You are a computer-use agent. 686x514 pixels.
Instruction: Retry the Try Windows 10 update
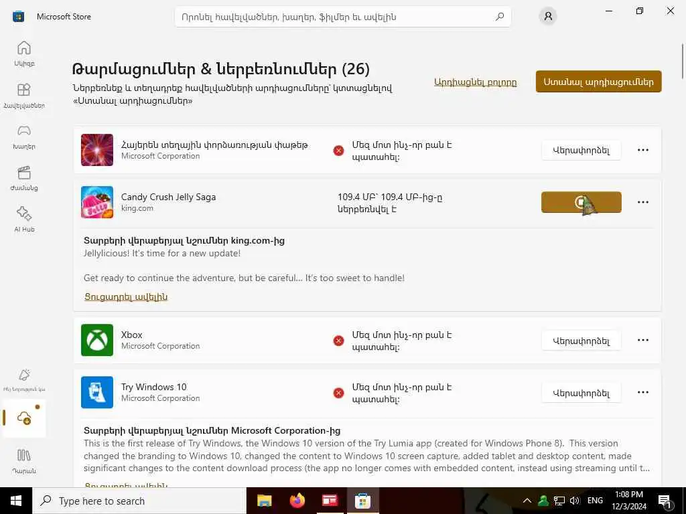coord(581,393)
